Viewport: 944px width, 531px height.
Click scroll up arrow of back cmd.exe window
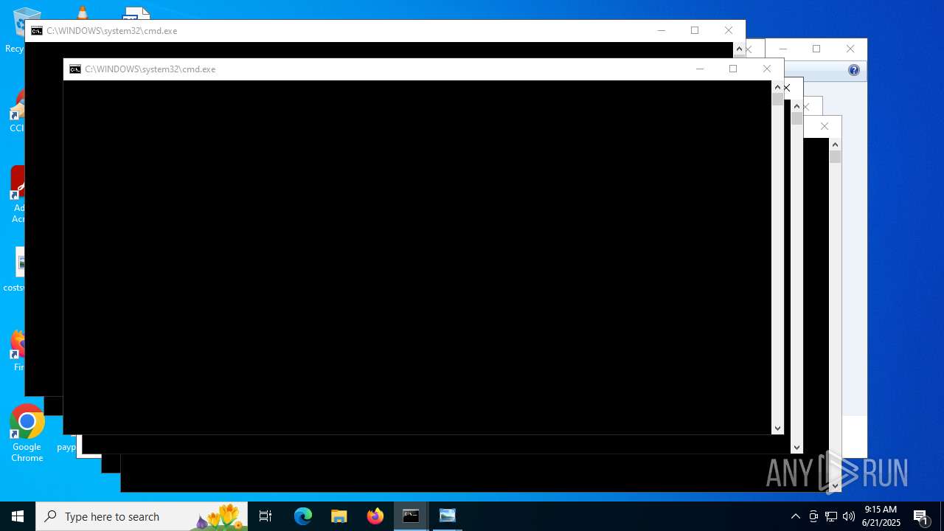(739, 49)
